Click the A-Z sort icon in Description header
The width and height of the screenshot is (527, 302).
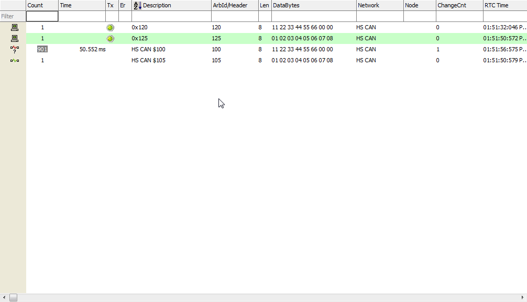(137, 5)
